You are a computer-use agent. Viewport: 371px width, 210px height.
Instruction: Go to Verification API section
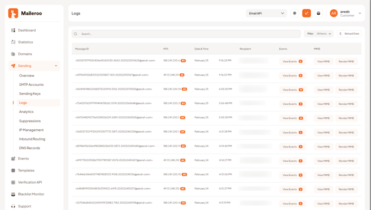[30, 182]
